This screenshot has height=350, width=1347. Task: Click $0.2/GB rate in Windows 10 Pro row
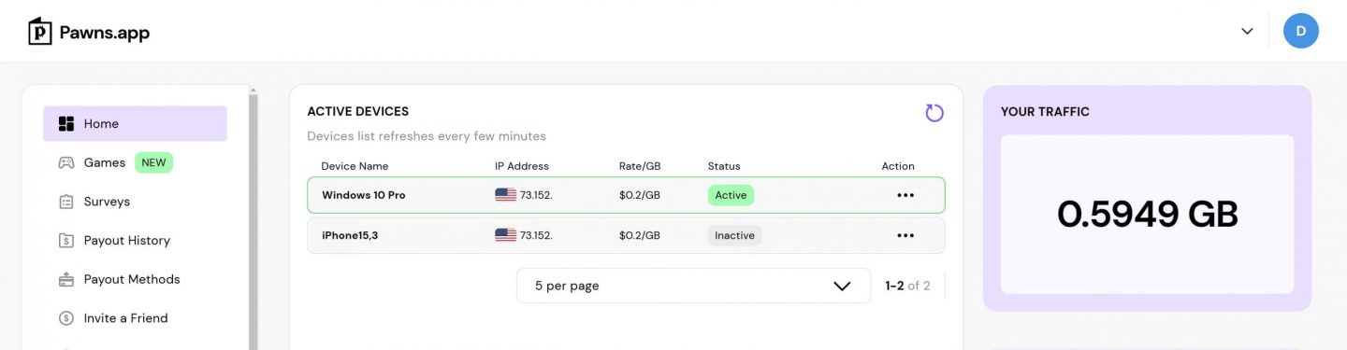pos(640,195)
